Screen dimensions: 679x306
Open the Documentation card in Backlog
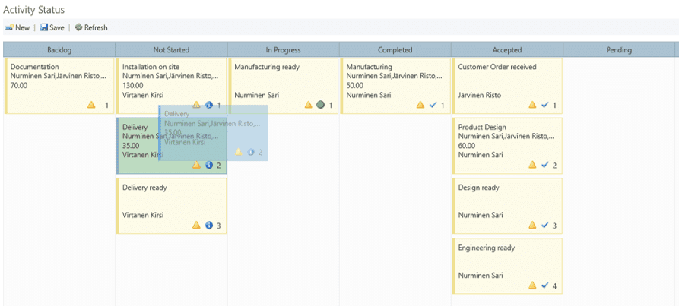[59, 84]
